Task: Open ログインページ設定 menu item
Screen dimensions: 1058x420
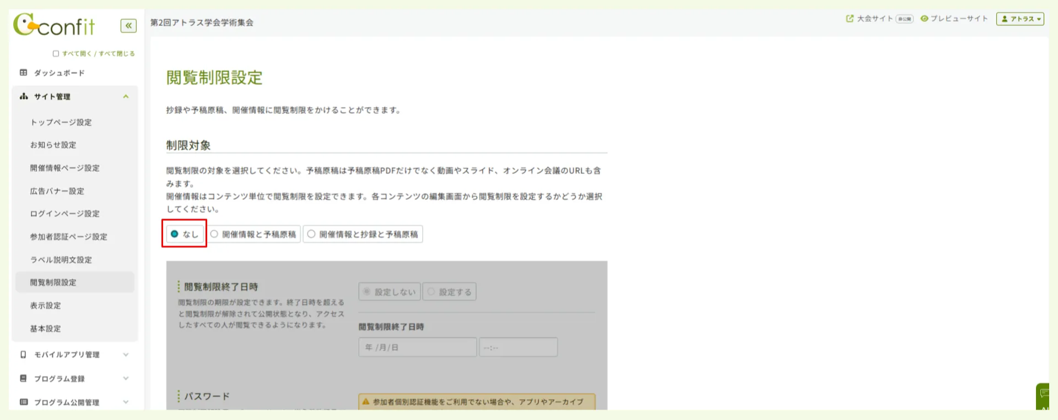Action: (64, 214)
